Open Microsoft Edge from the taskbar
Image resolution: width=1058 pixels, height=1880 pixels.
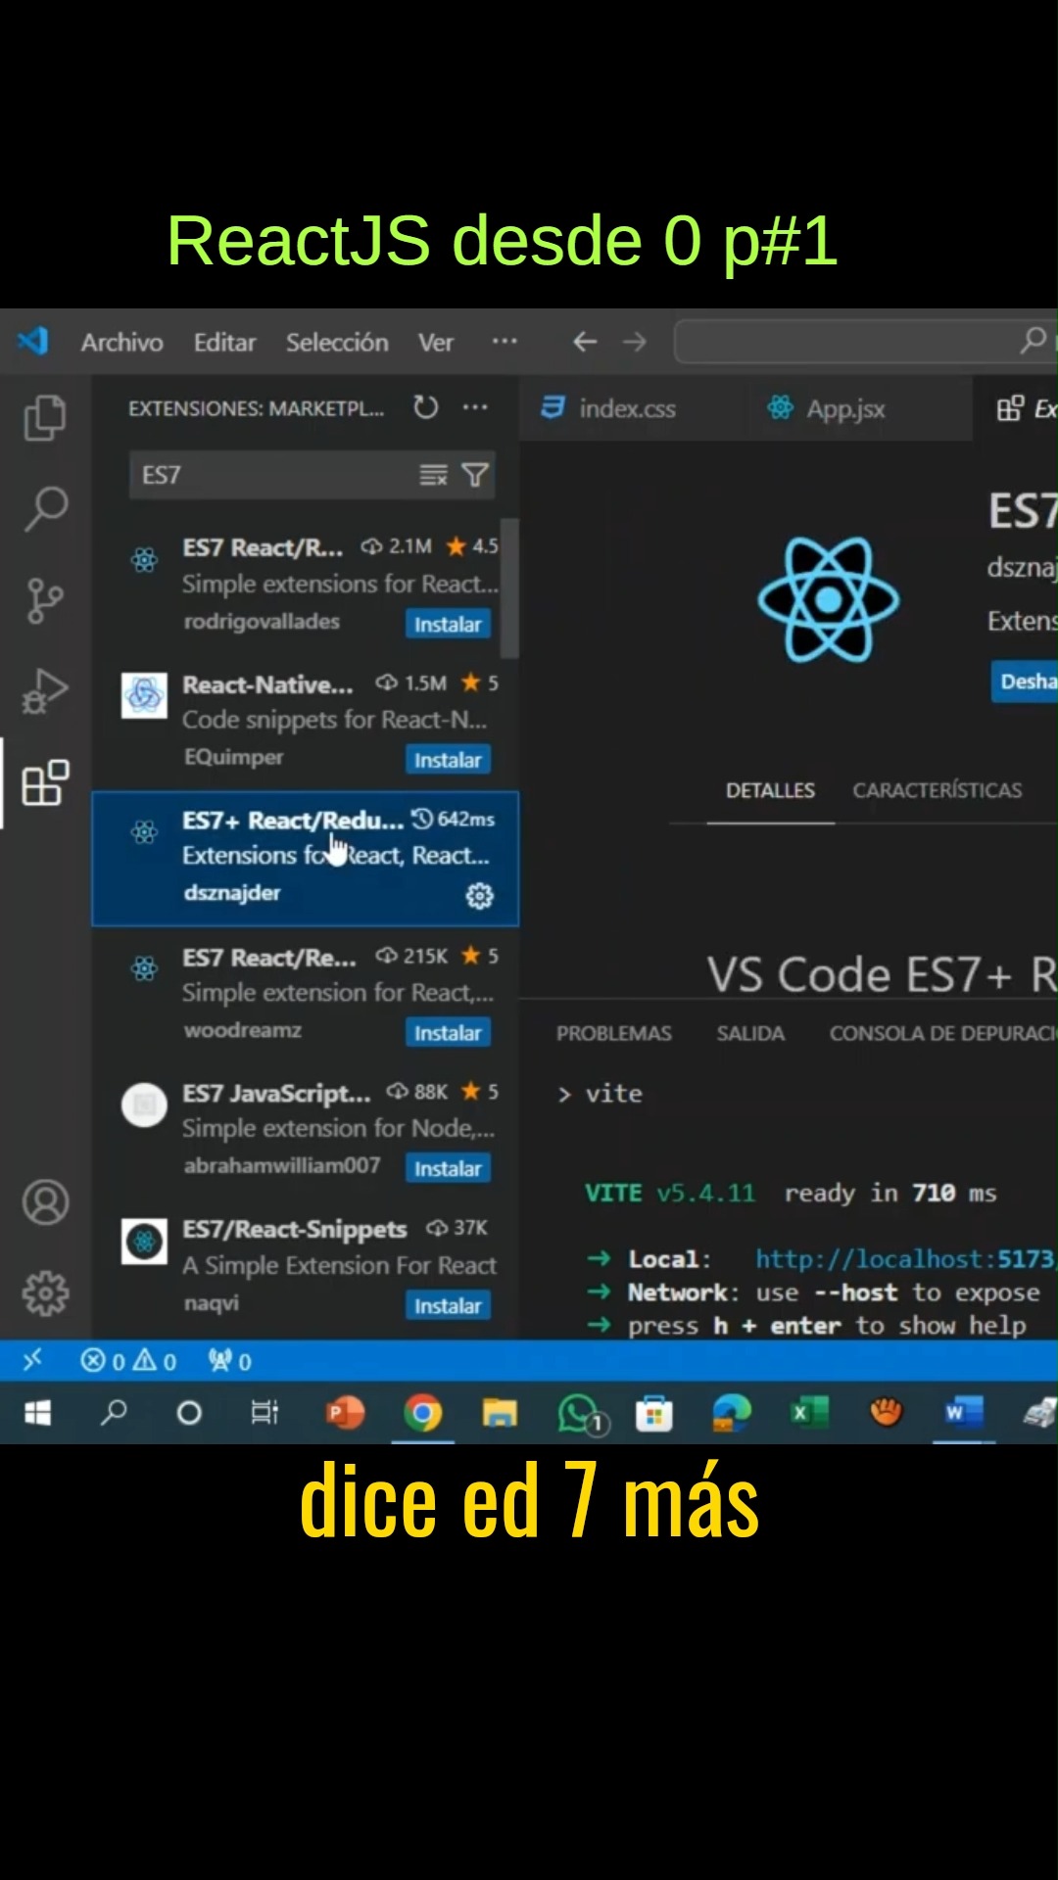pos(732,1412)
